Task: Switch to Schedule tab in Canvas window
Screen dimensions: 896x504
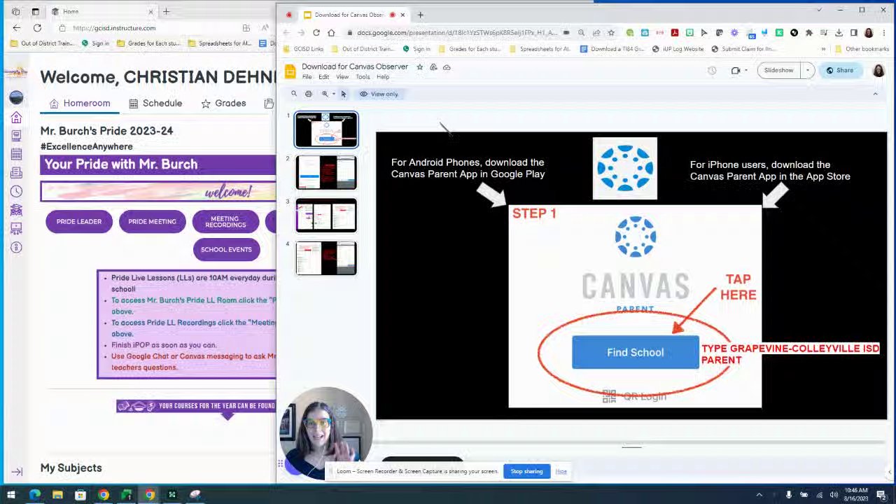Action: (155, 104)
